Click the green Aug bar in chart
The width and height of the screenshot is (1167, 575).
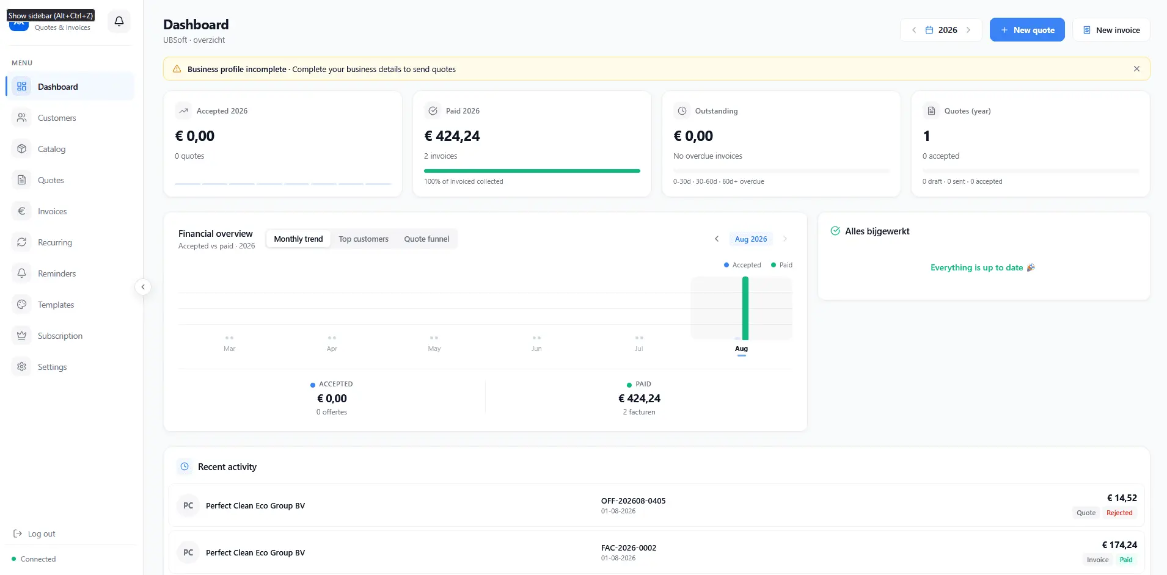tap(745, 308)
